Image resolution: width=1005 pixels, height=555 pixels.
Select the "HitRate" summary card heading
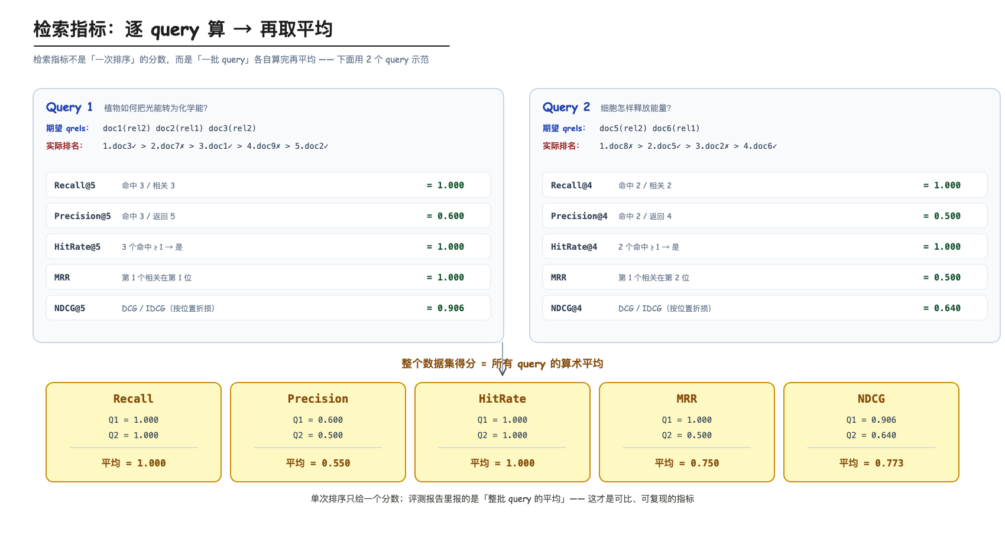[x=502, y=399]
